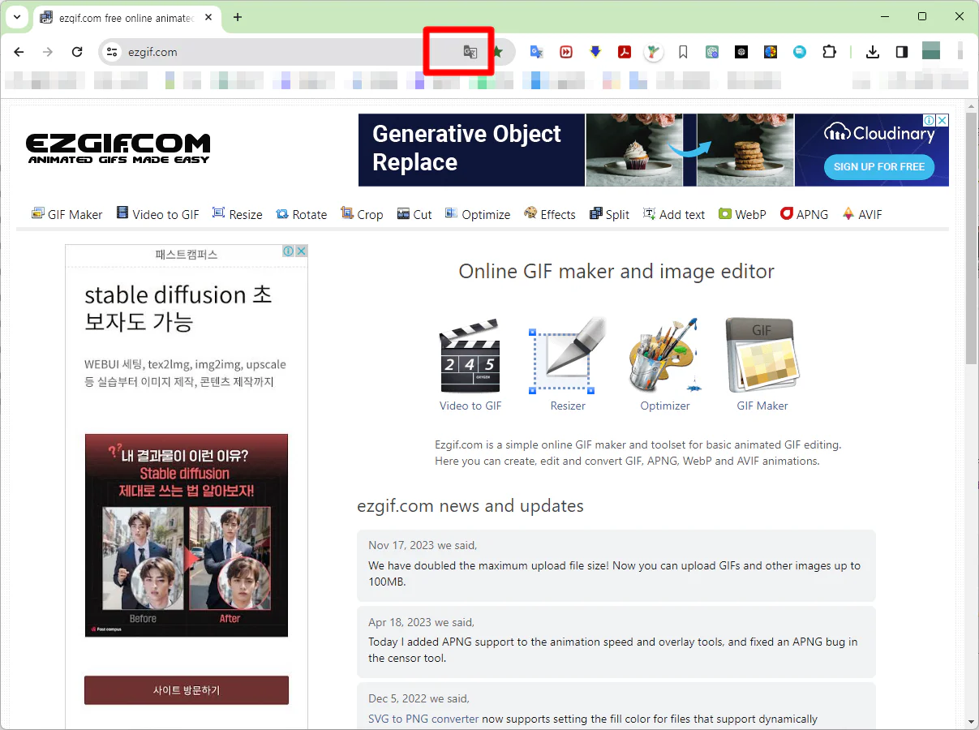The width and height of the screenshot is (979, 730).
Task: Open the APNG menu item
Action: pos(804,214)
